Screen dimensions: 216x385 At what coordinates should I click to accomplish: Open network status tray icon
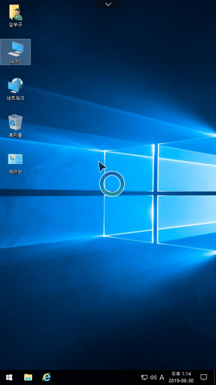(144, 377)
